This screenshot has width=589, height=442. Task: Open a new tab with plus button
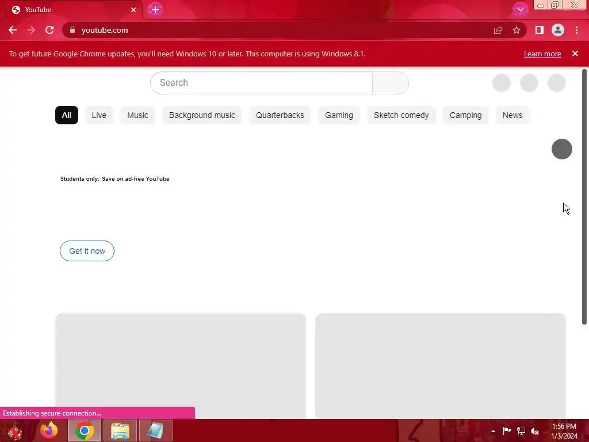pyautogui.click(x=155, y=10)
